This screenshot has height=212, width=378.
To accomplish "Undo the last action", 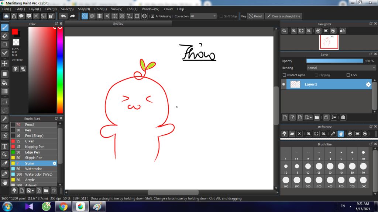I will (x=63, y=16).
